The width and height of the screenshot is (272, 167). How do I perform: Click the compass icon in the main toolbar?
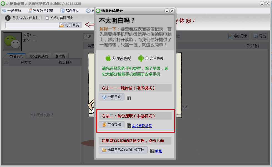[88, 11]
